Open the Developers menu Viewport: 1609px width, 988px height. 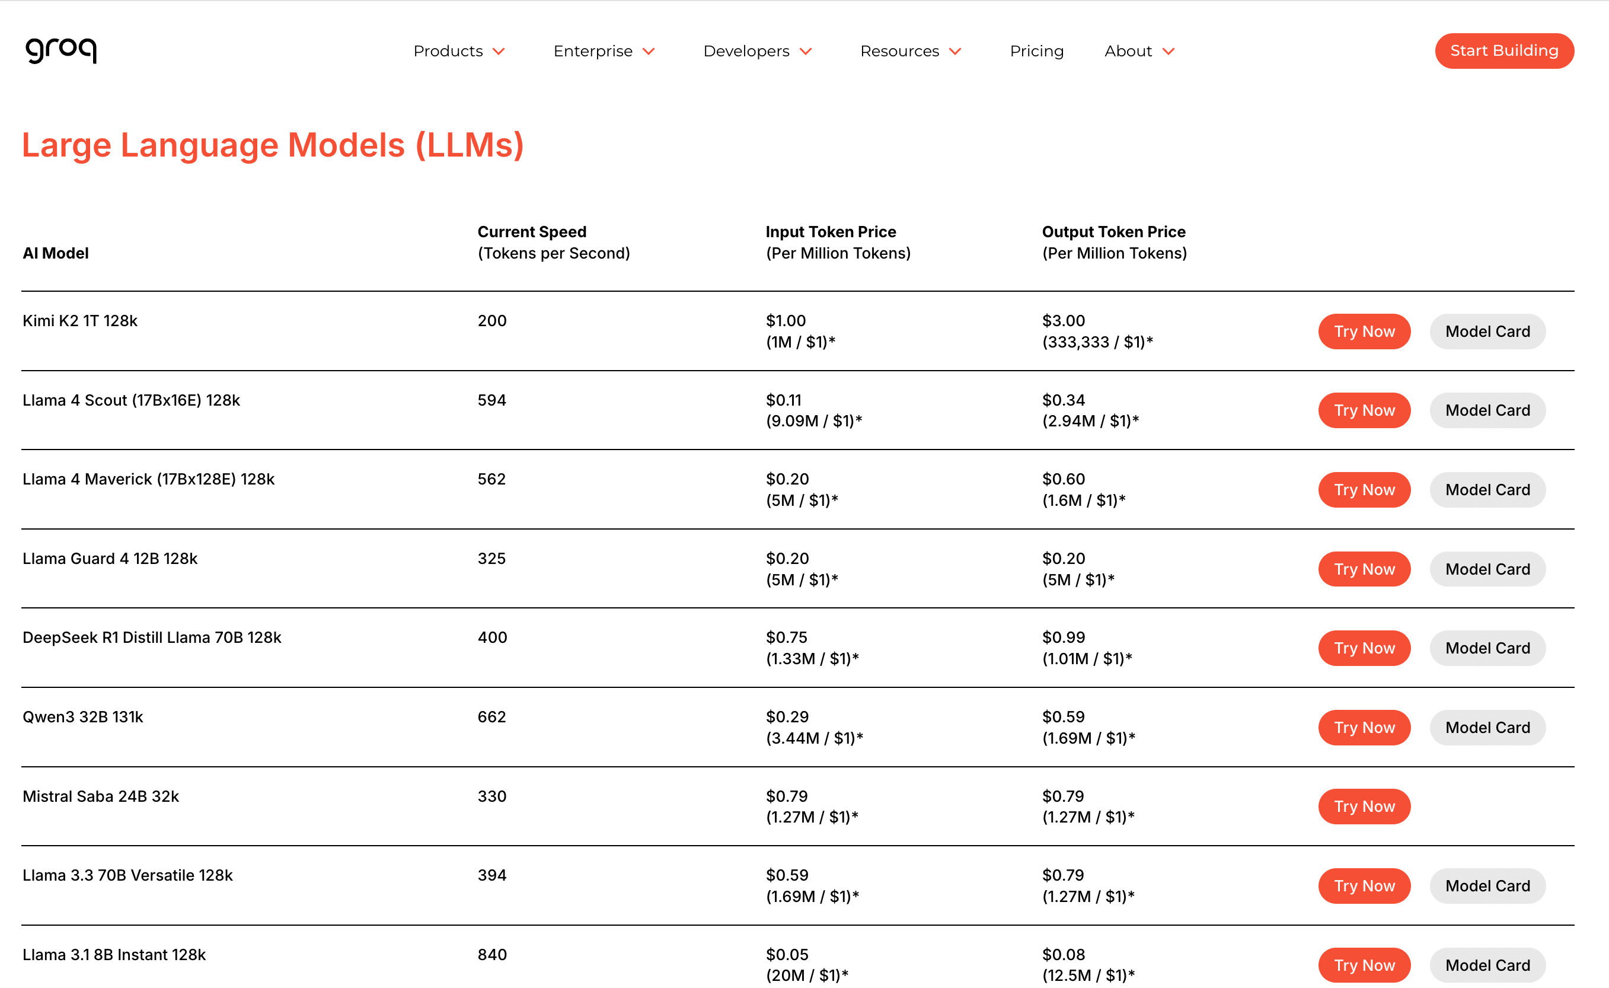746,51
